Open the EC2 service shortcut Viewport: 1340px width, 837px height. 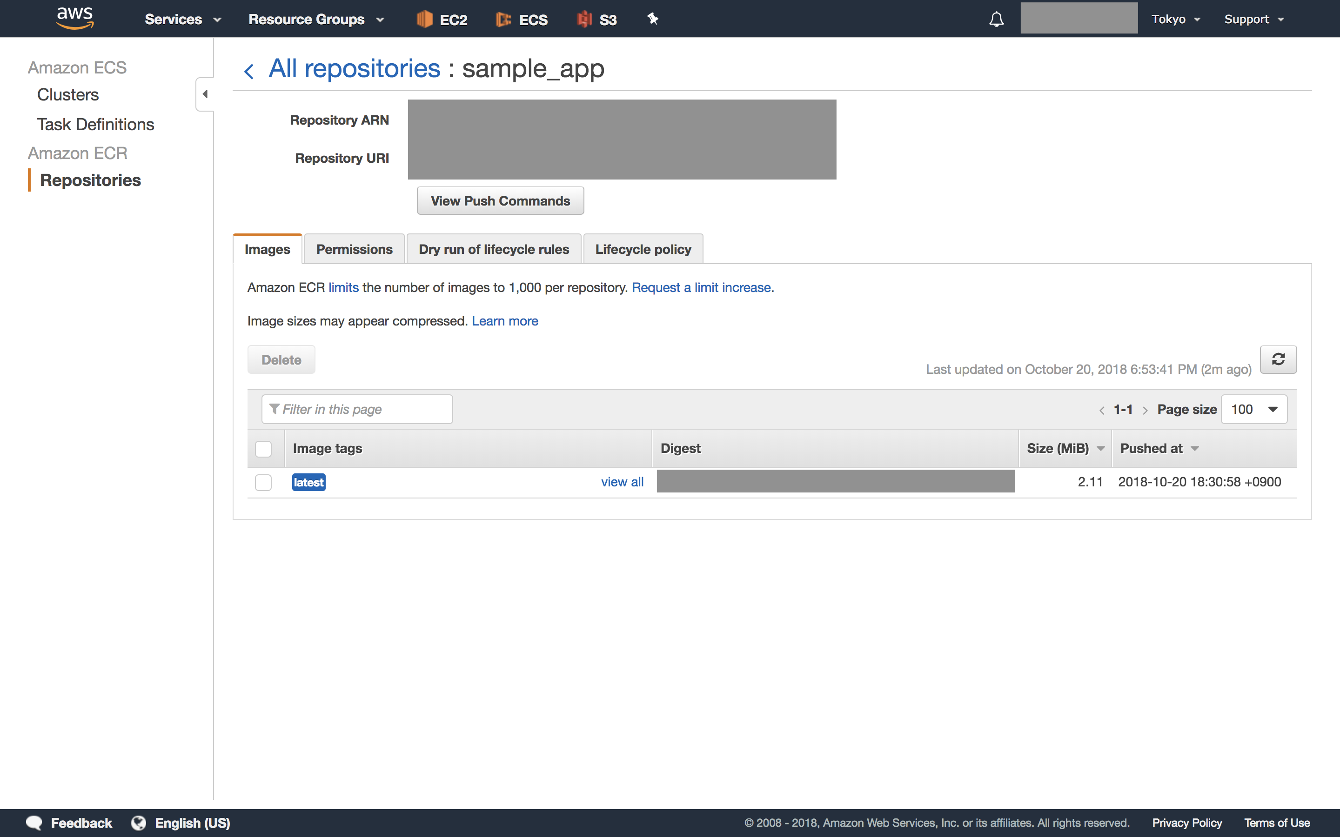[x=441, y=18]
